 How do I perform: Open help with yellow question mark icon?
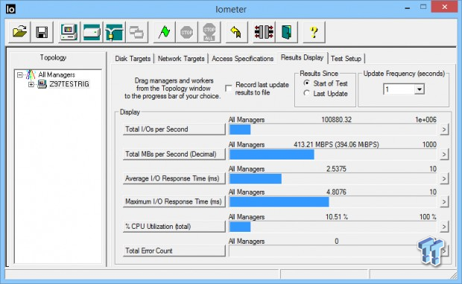coord(314,32)
